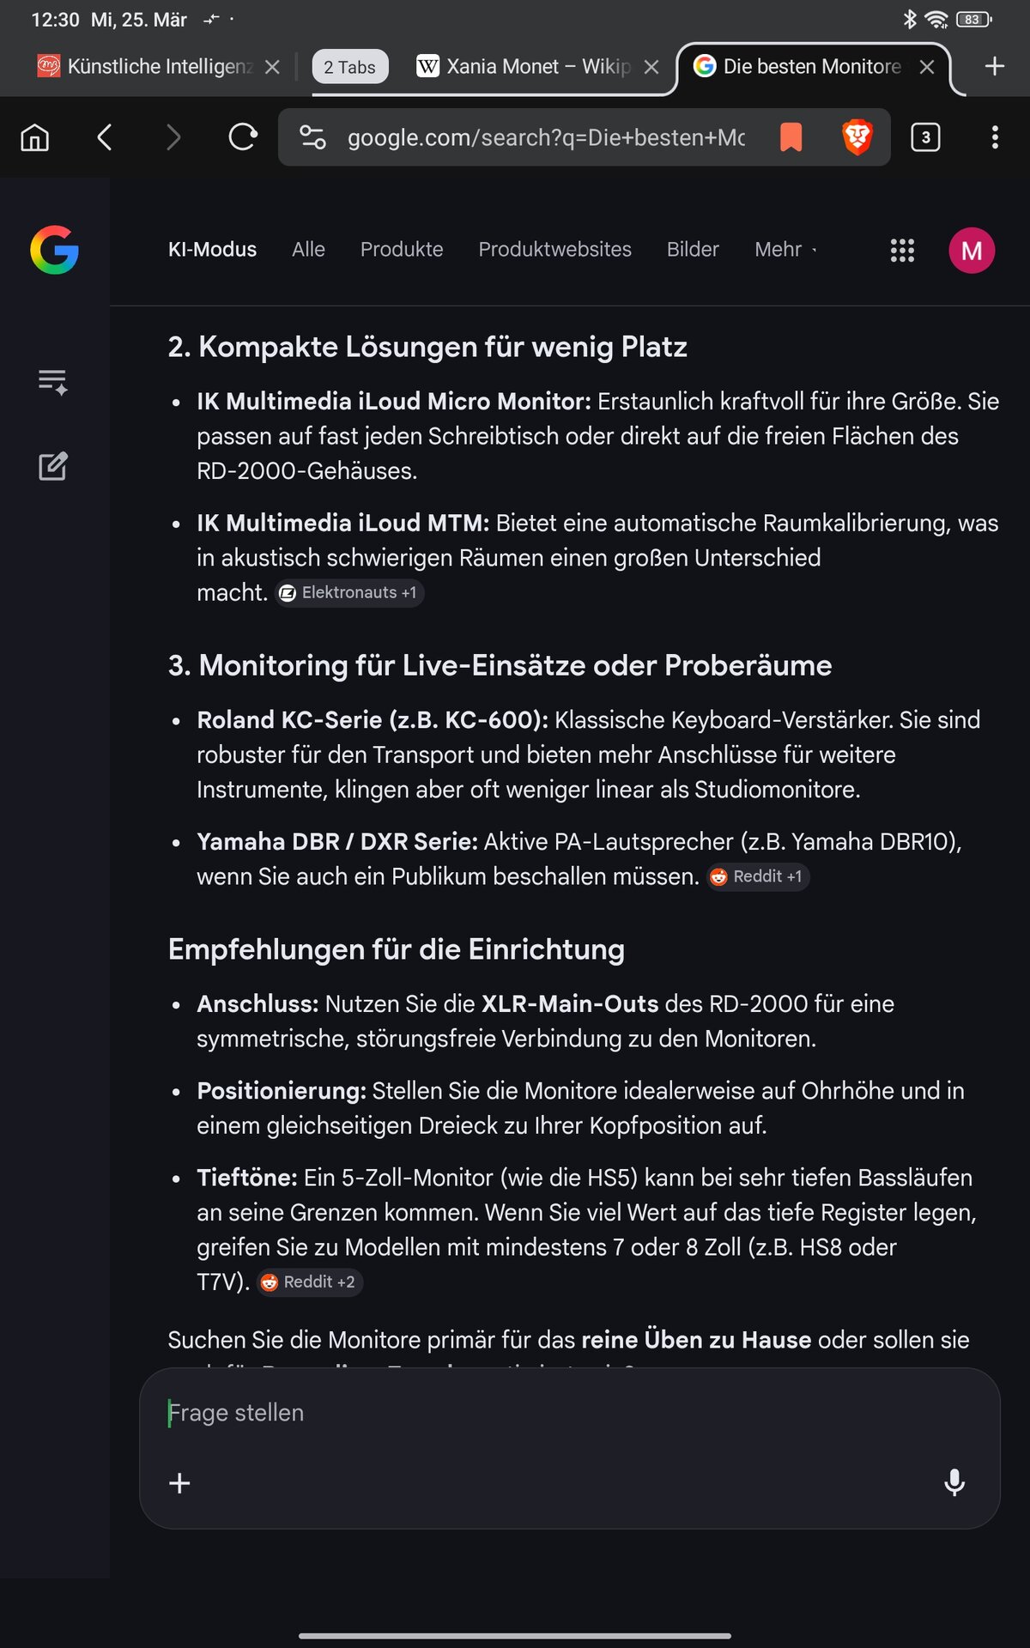Viewport: 1030px width, 1648px height.
Task: Open the Google apps grid
Action: tap(902, 251)
